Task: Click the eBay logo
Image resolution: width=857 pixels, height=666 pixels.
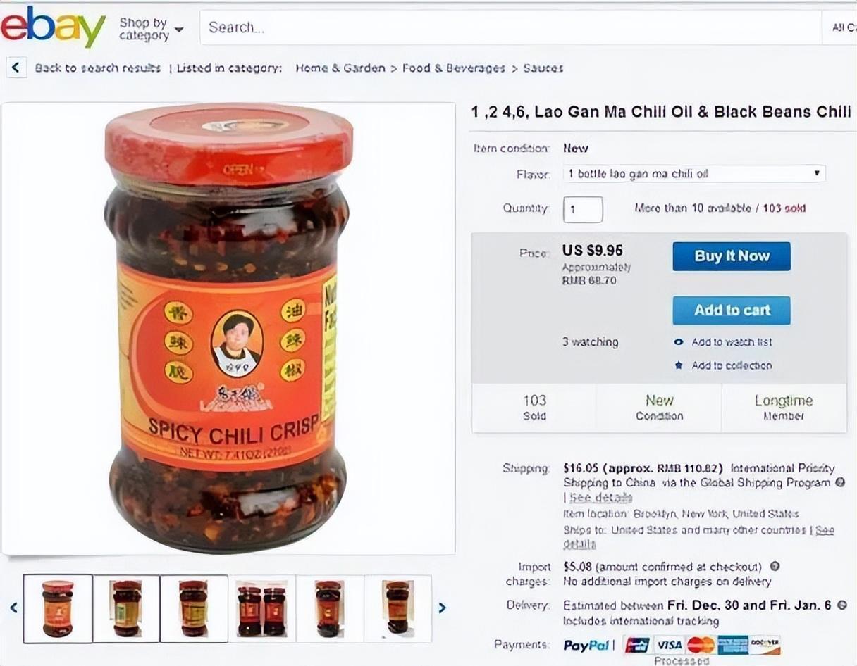Action: 53,27
